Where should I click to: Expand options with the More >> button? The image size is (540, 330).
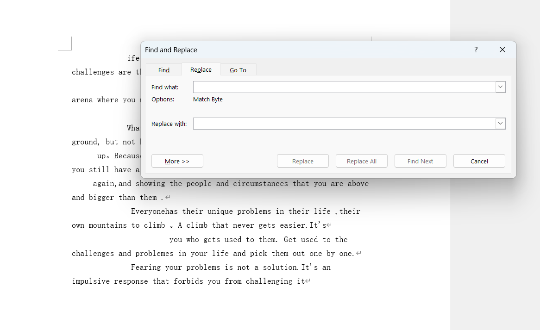tap(177, 161)
